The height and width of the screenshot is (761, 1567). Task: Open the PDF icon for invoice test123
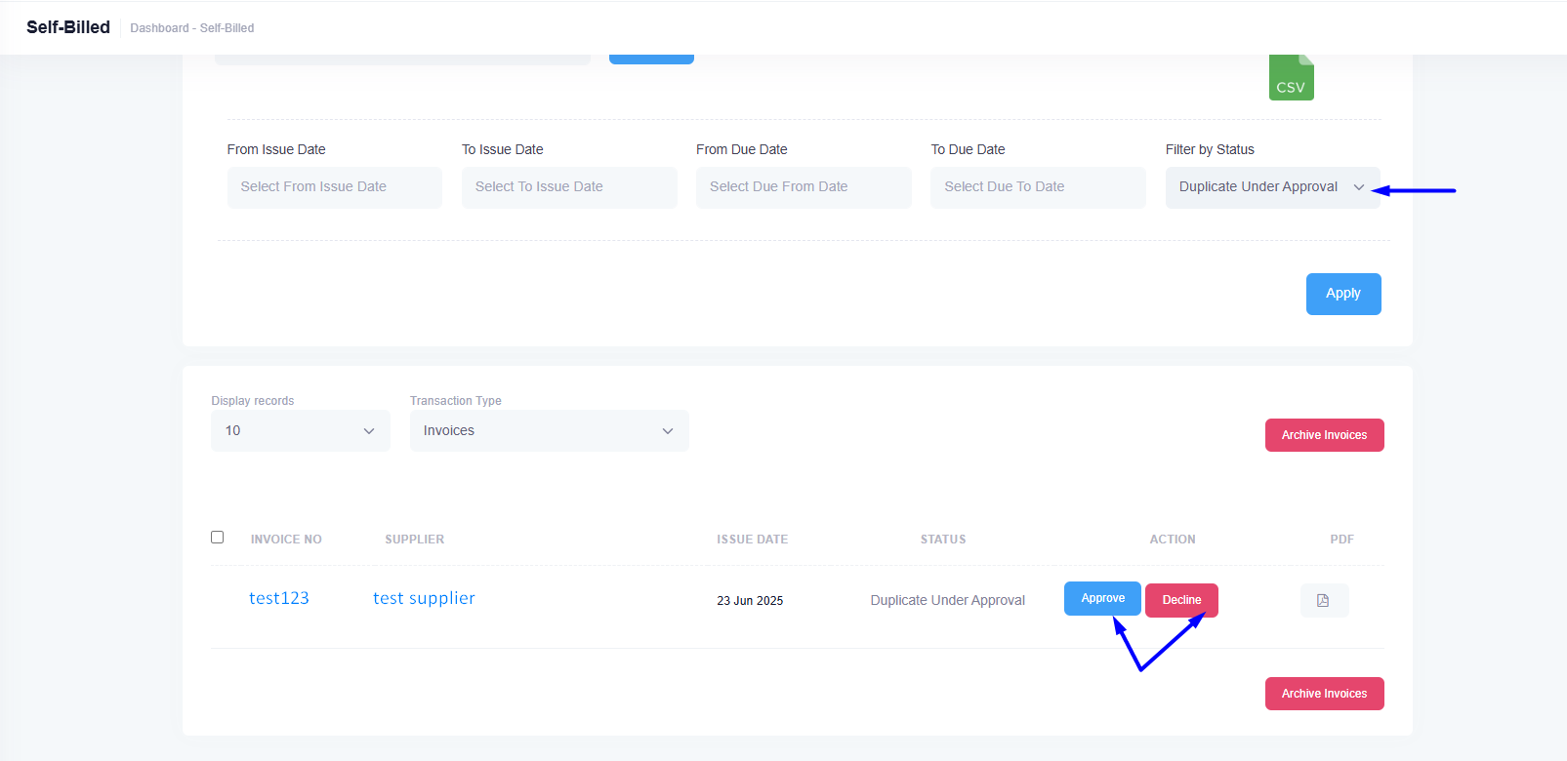1323,600
